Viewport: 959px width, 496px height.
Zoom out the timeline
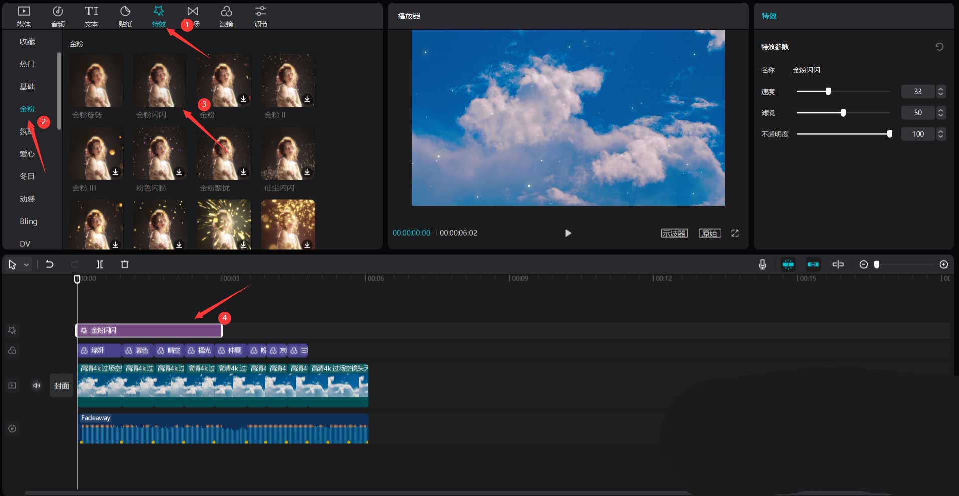[864, 264]
